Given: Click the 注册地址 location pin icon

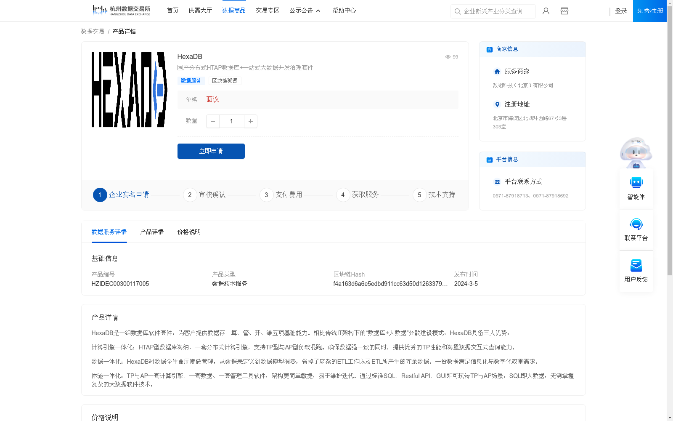Looking at the screenshot, I should 497,104.
